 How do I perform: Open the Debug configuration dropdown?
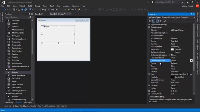[45, 10]
